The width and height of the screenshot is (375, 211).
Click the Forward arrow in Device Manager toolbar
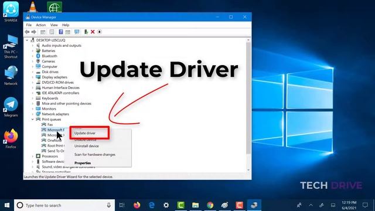34,32
